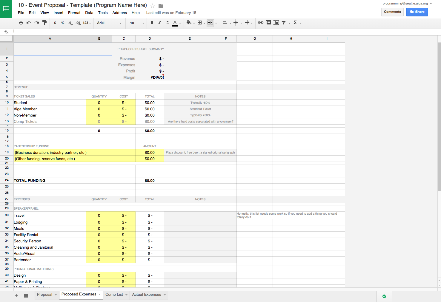Click the blue Share button
This screenshot has width=441, height=302.
[x=417, y=12]
